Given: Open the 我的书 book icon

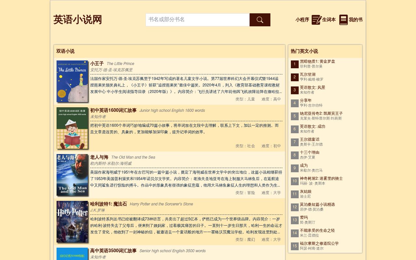Looking at the screenshot, I should pos(344,20).
